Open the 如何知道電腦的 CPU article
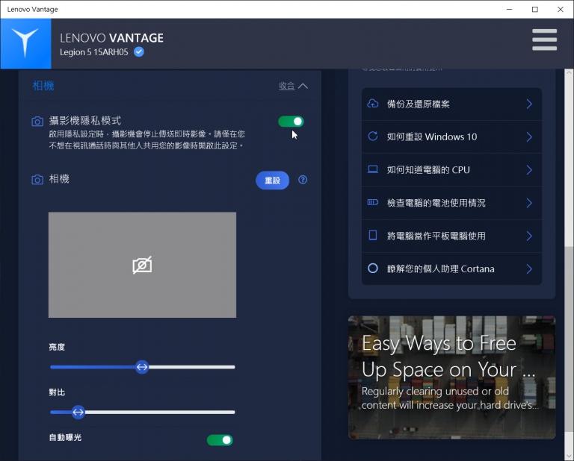Image resolution: width=574 pixels, height=461 pixels. coord(451,170)
